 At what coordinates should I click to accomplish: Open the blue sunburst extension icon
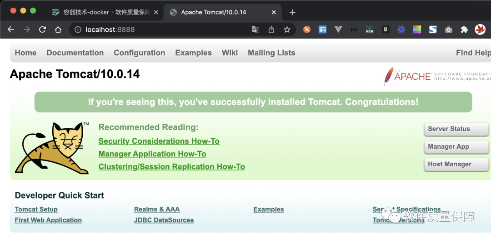[401, 29]
